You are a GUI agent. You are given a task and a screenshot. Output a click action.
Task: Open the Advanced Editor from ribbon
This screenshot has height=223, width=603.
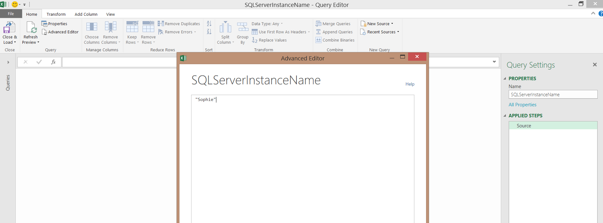[60, 32]
